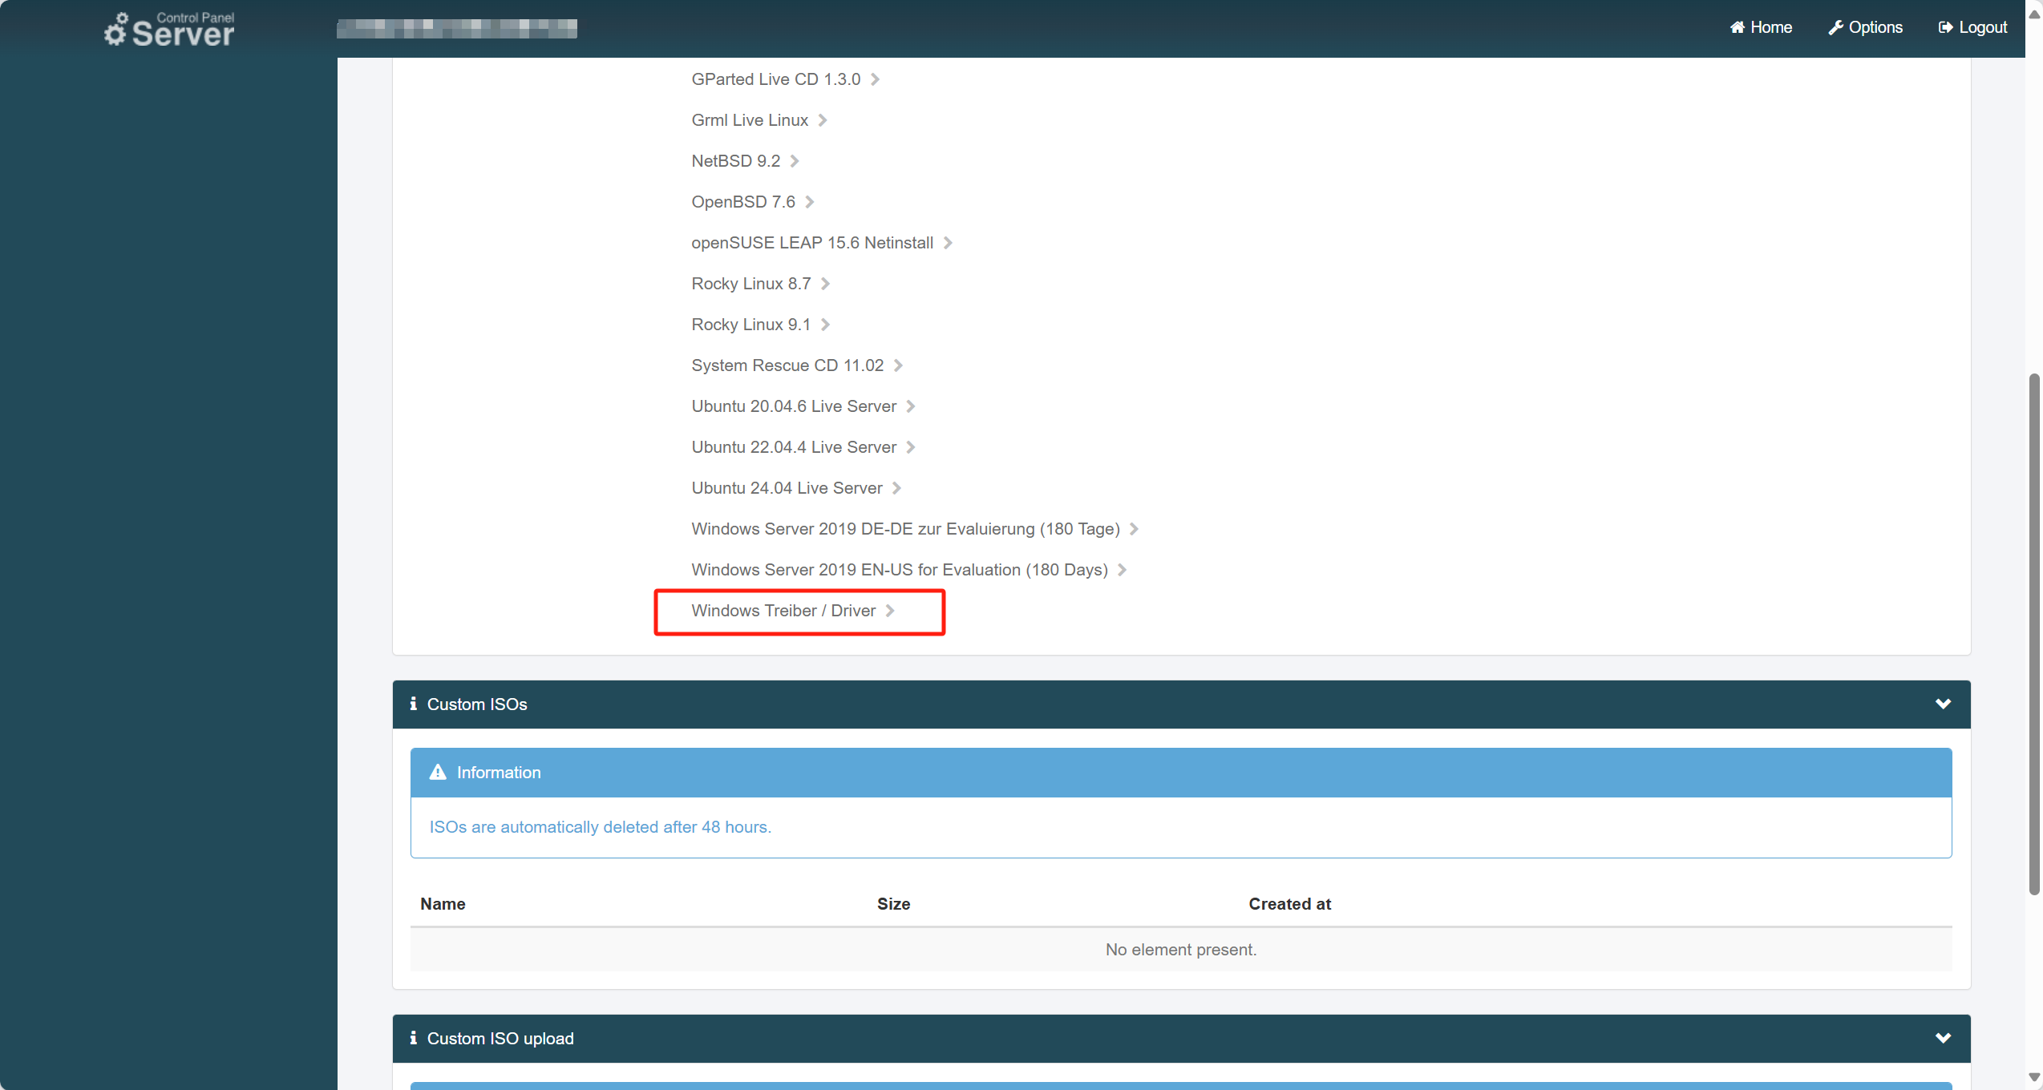Click the scrollbar down arrow
This screenshot has height=1090, width=2043.
[x=2034, y=1077]
